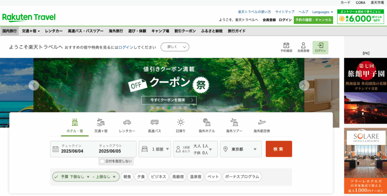The width and height of the screenshot is (387, 196).
Task: Show next banner with right arrow
Action: [x=304, y=85]
